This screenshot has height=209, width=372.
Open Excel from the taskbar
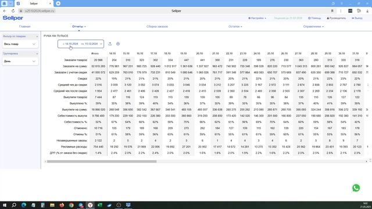coord(99,205)
